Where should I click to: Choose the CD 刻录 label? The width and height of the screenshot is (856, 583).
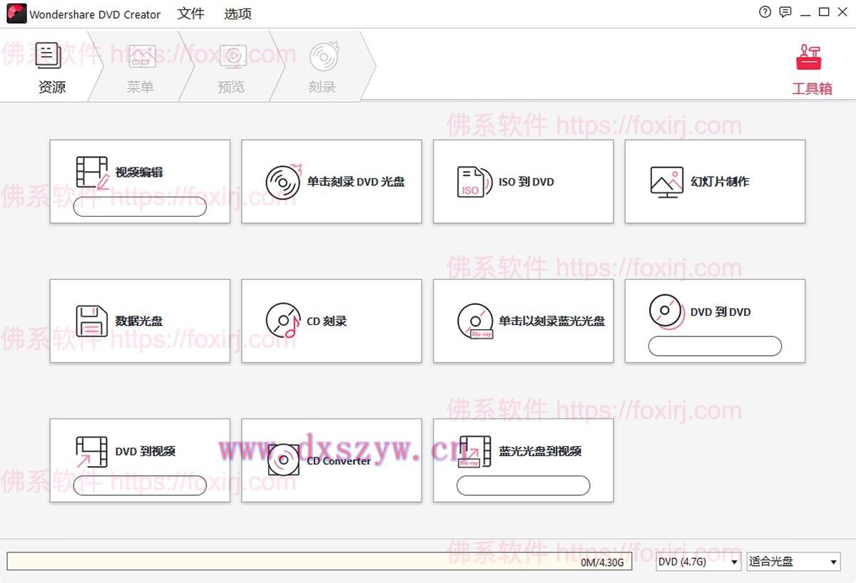(327, 321)
